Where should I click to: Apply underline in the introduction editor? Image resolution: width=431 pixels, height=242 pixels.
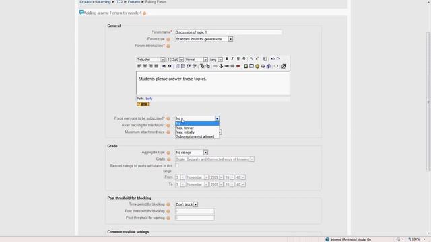tap(238, 59)
